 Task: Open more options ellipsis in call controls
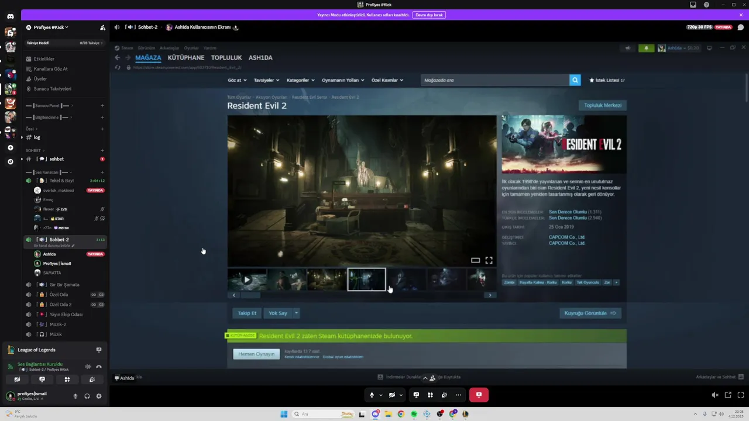[x=458, y=395]
